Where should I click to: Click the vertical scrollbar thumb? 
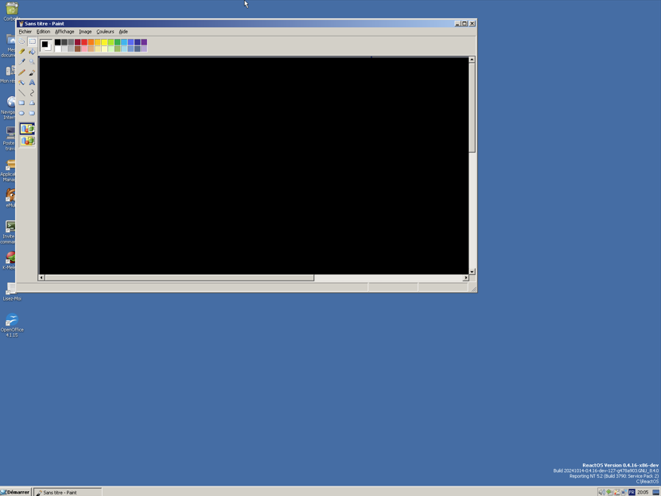click(472, 107)
